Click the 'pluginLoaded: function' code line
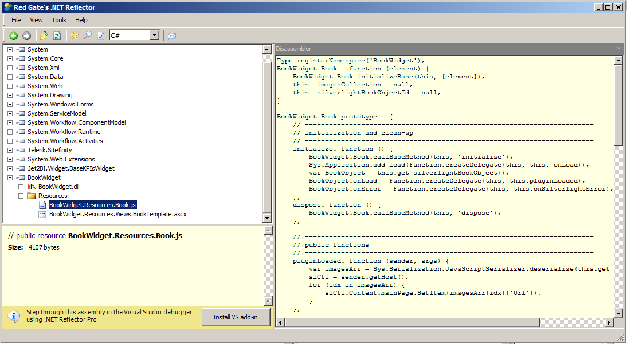The height and width of the screenshot is (344, 627). 371,261
